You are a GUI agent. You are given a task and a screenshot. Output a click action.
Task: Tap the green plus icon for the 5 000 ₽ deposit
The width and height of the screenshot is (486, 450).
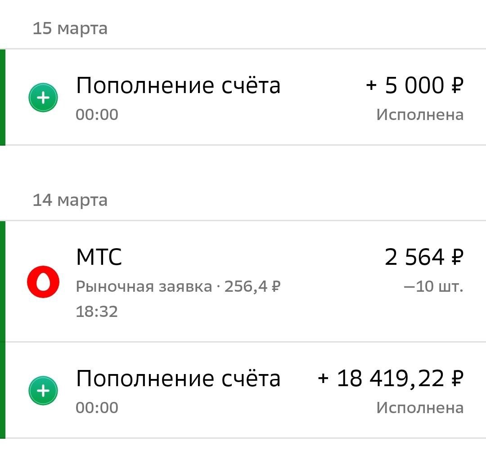[x=43, y=98]
